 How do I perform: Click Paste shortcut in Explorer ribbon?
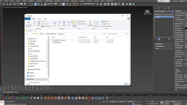click(x=46, y=26)
